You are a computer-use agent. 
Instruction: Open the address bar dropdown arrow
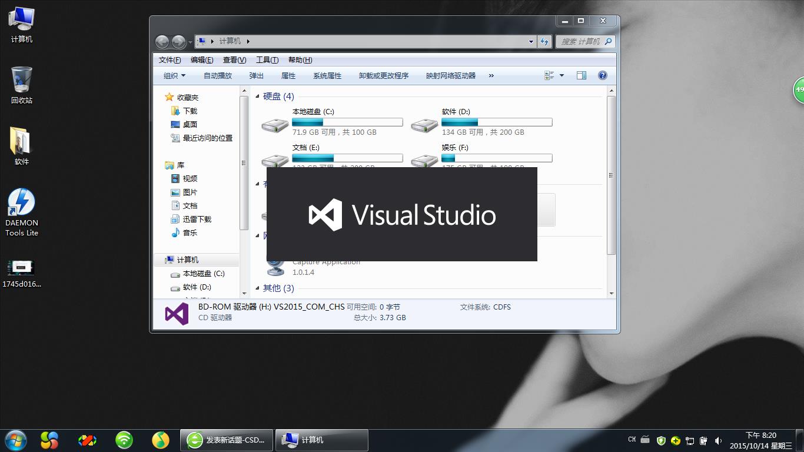click(531, 41)
